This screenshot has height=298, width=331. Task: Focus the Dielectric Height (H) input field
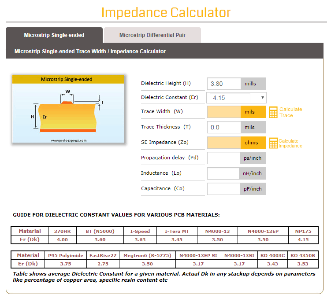click(x=224, y=84)
